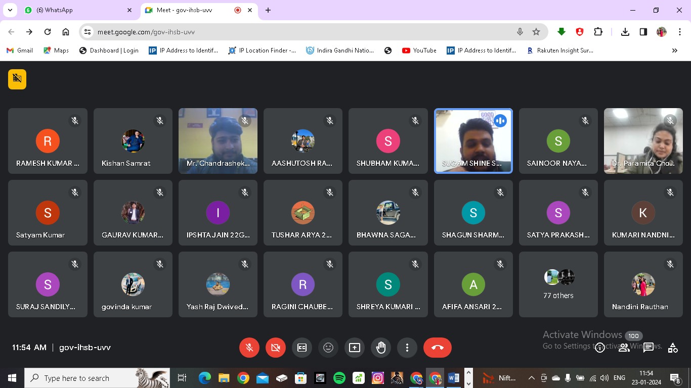Raise hand in the meeting

click(x=381, y=348)
